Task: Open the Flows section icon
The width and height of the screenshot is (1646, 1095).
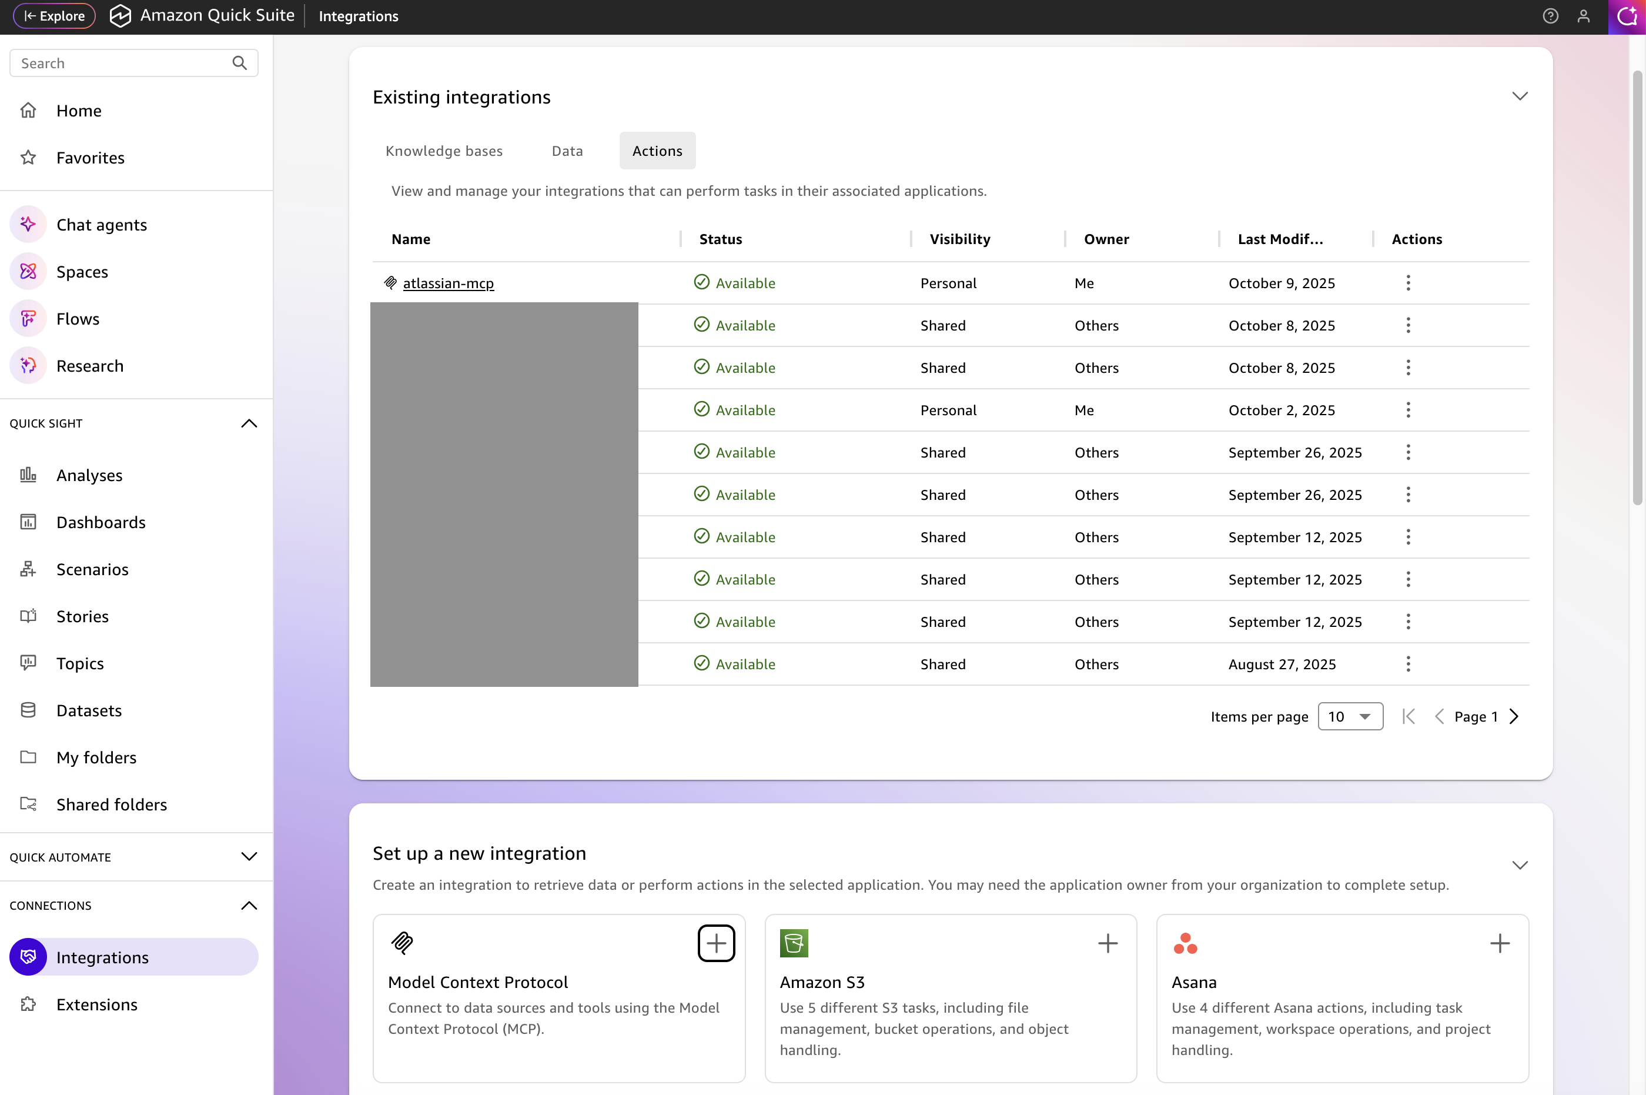Action: click(28, 319)
